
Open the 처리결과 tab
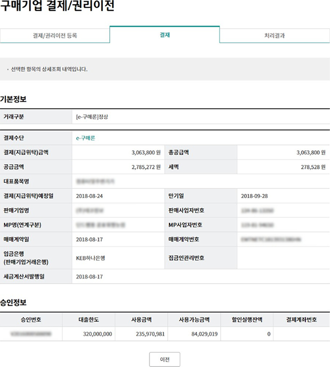click(x=274, y=35)
